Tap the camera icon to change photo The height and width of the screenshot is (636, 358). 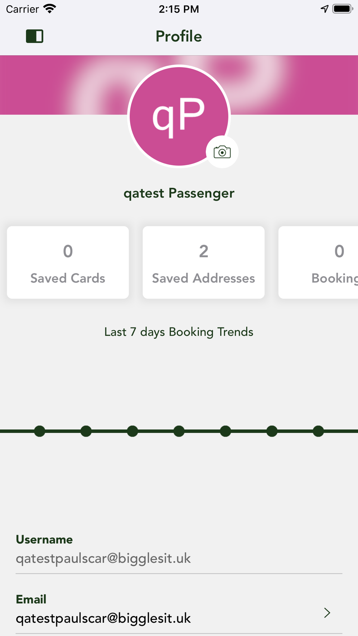point(222,152)
